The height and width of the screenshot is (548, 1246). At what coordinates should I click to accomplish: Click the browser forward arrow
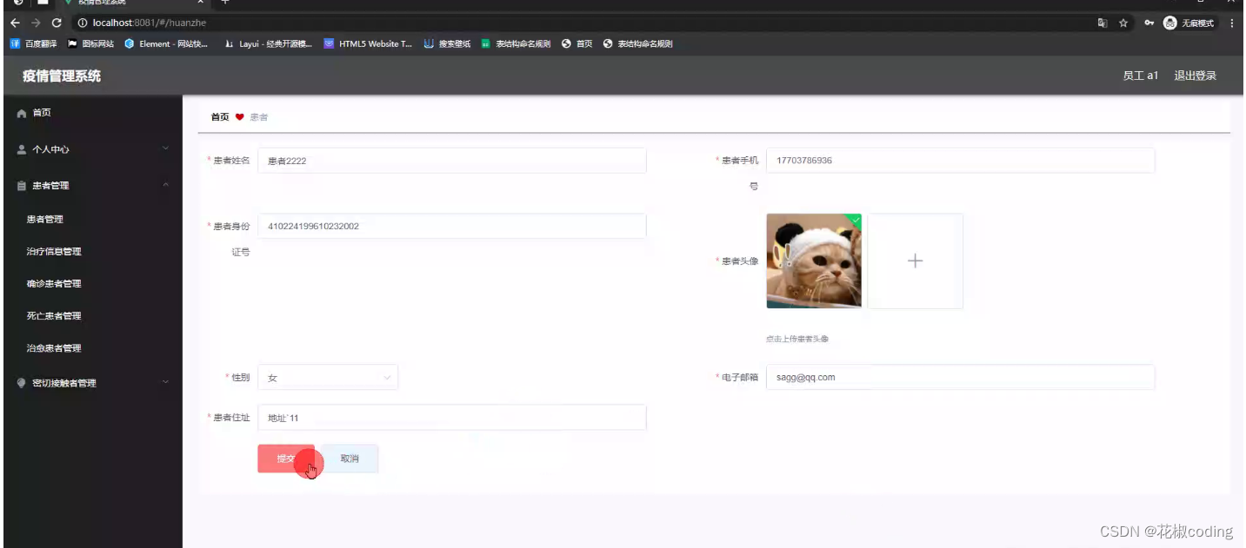(36, 23)
